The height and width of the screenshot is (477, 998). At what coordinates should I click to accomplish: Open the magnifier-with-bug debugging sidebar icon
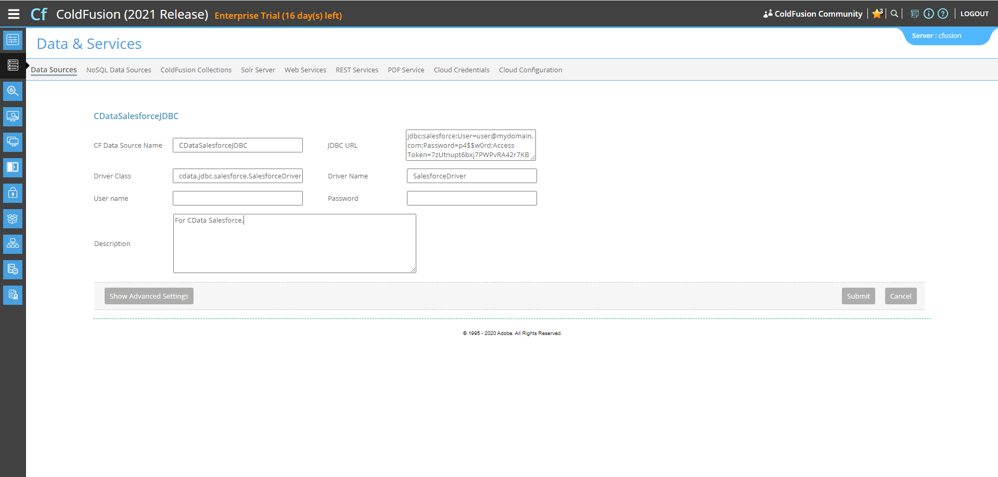(12, 91)
